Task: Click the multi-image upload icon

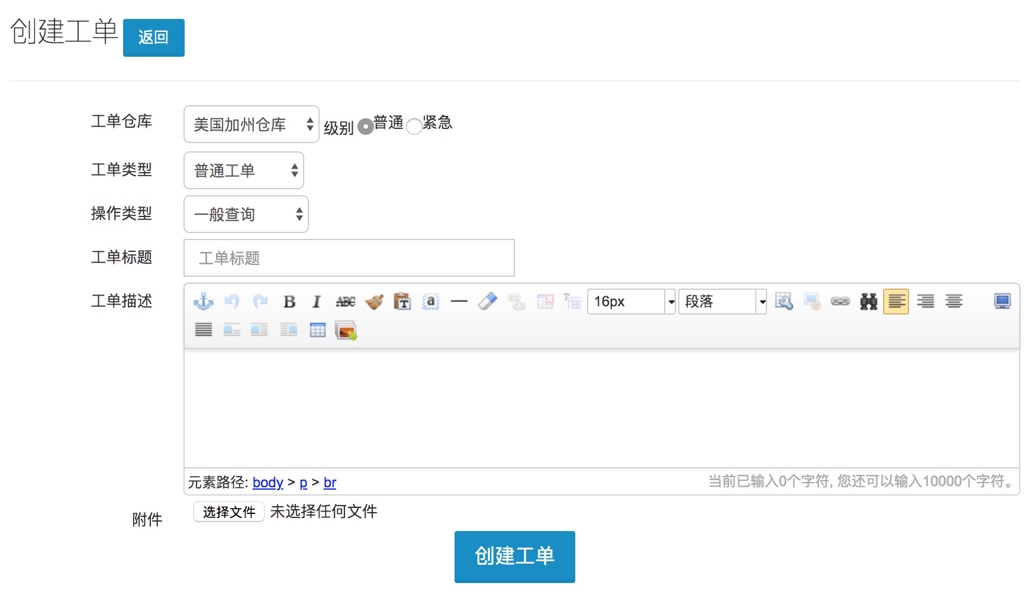Action: [346, 330]
